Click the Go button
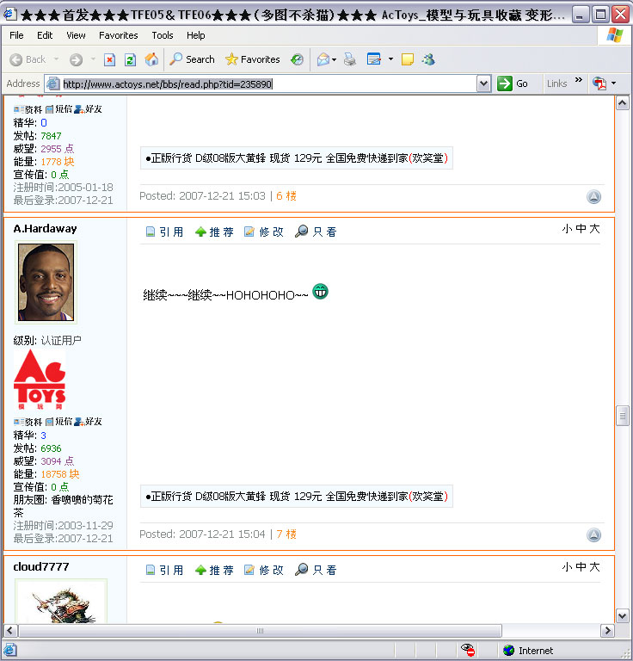The height and width of the screenshot is (661, 633). (512, 83)
